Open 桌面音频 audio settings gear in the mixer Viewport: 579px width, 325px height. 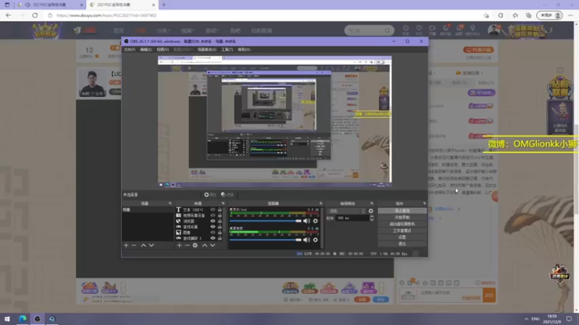(x=316, y=240)
